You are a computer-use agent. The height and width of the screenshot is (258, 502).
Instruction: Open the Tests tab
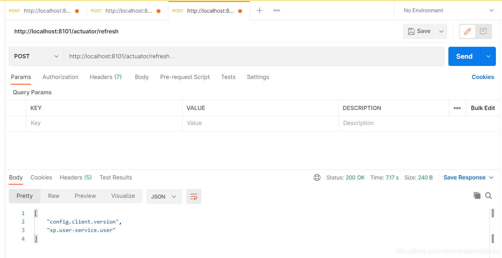228,77
